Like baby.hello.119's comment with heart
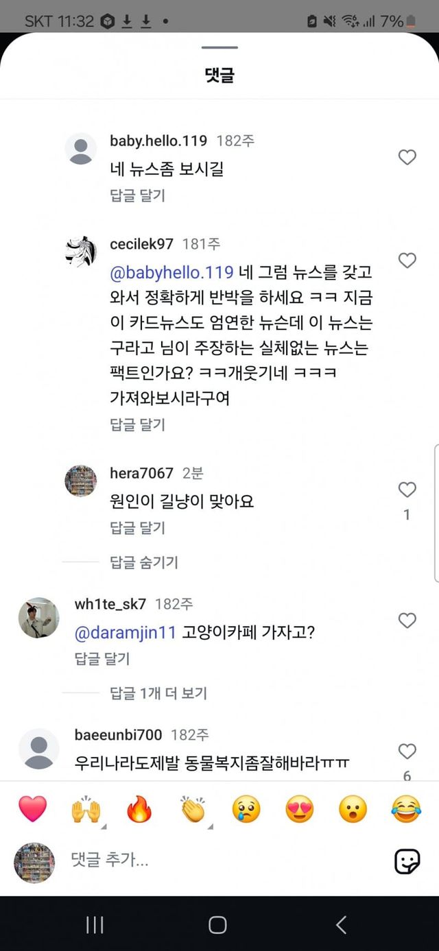 pos(407,157)
